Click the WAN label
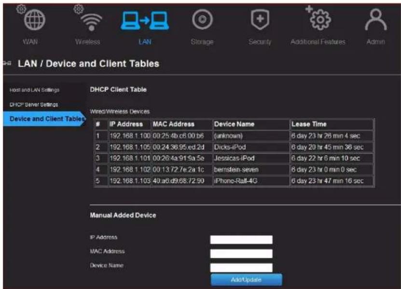 coord(30,42)
